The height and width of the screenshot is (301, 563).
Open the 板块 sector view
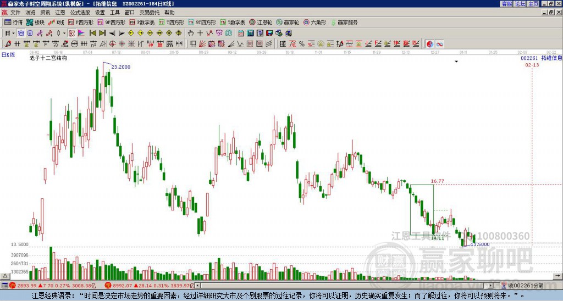point(35,22)
